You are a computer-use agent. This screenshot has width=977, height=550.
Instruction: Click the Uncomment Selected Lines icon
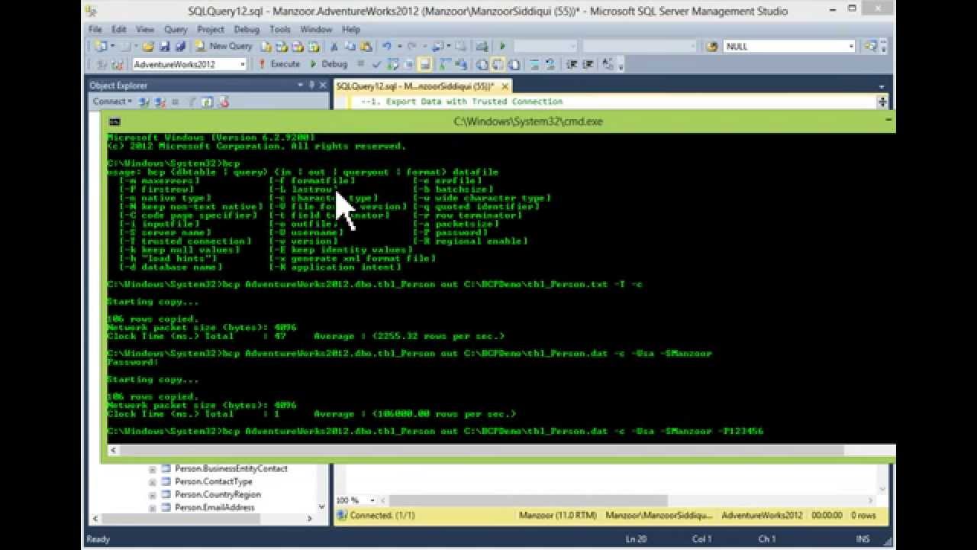[550, 64]
